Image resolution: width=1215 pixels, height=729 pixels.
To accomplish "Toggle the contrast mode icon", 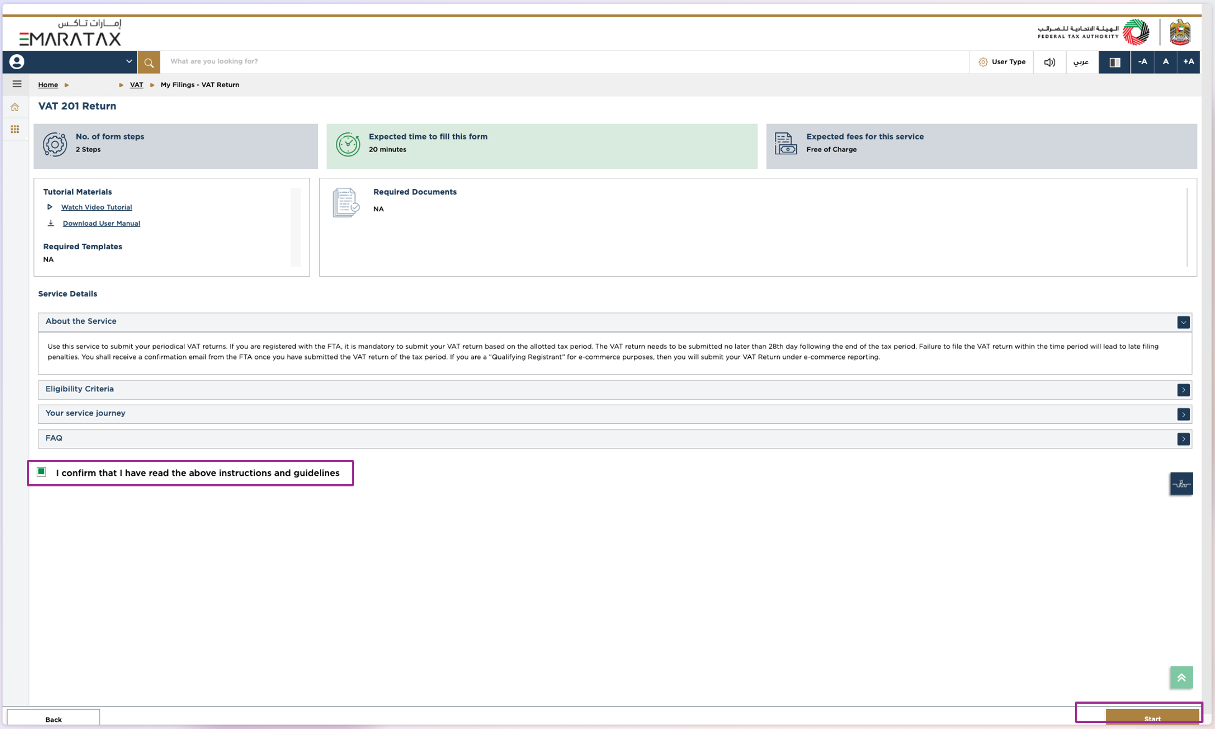I will coord(1115,62).
